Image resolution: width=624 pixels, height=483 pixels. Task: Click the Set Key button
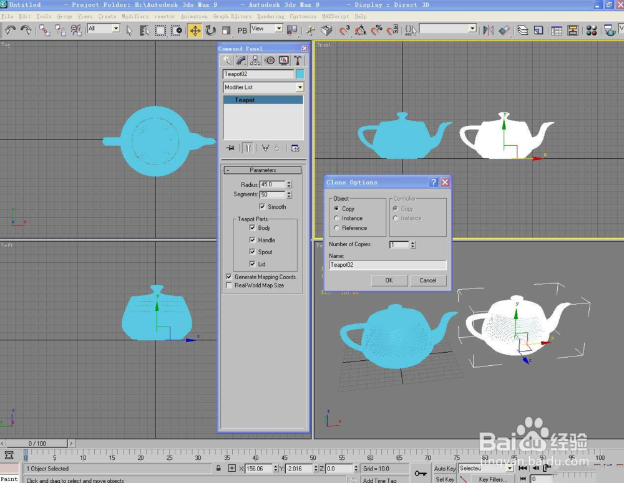(444, 479)
